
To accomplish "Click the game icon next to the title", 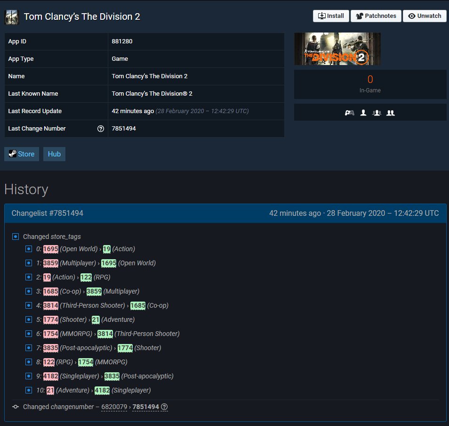I will click(x=12, y=17).
